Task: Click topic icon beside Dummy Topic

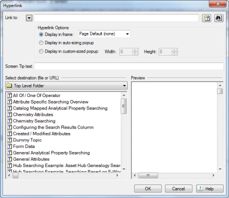Action: (9, 139)
